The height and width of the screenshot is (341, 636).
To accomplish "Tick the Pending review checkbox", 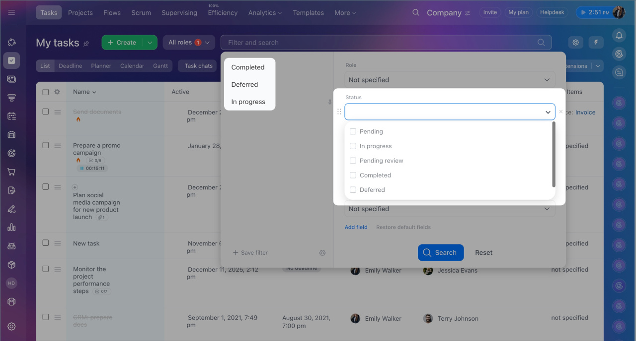I will tap(353, 161).
